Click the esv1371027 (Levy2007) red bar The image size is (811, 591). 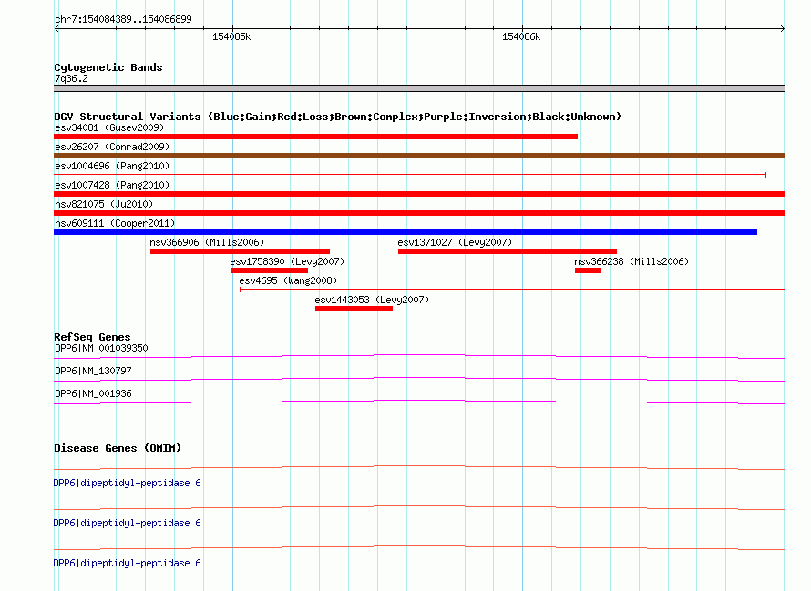click(x=508, y=251)
